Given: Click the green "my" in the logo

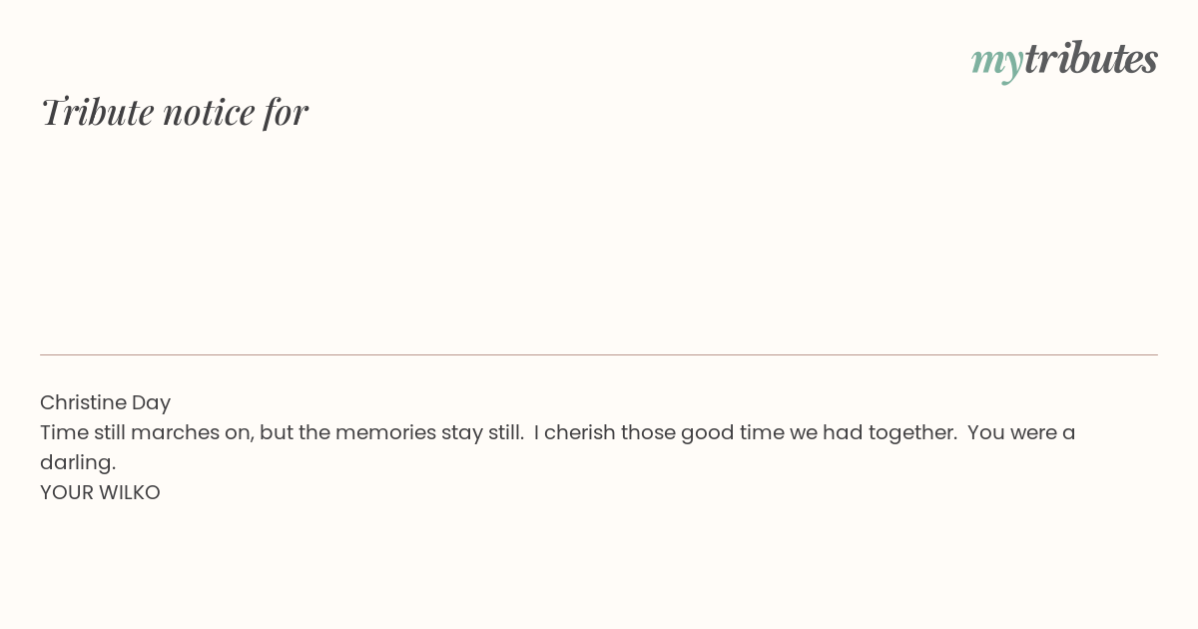Looking at the screenshot, I should coord(997,63).
